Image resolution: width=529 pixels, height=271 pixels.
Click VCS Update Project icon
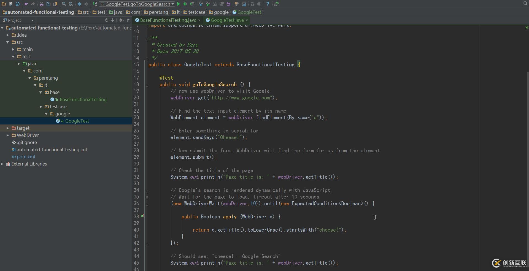coord(201,4)
